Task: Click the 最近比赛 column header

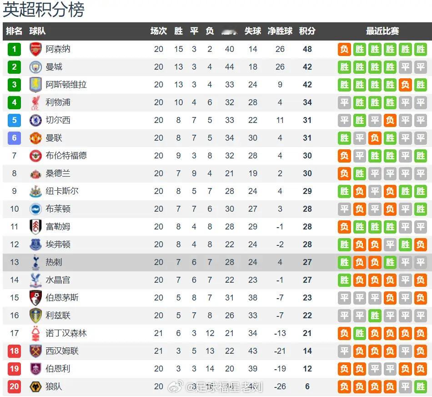Action: [382, 31]
